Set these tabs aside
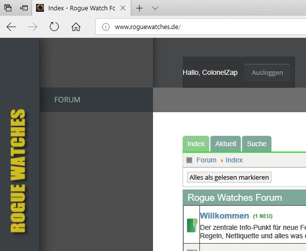This screenshot has height=251, width=306. tap(24, 8)
